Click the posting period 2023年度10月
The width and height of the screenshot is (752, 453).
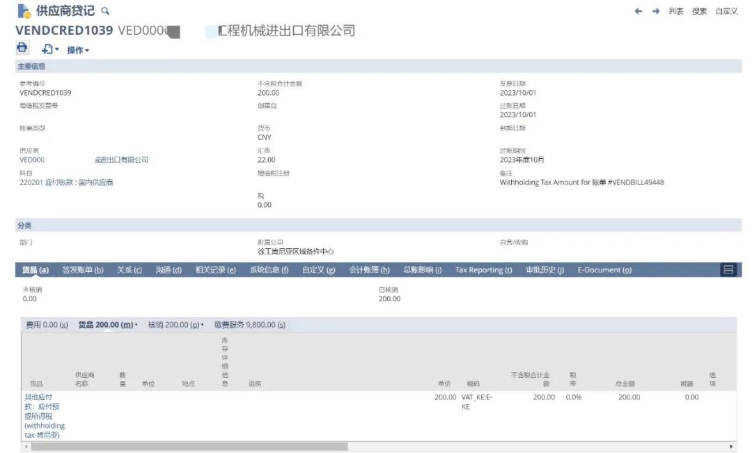(x=522, y=160)
